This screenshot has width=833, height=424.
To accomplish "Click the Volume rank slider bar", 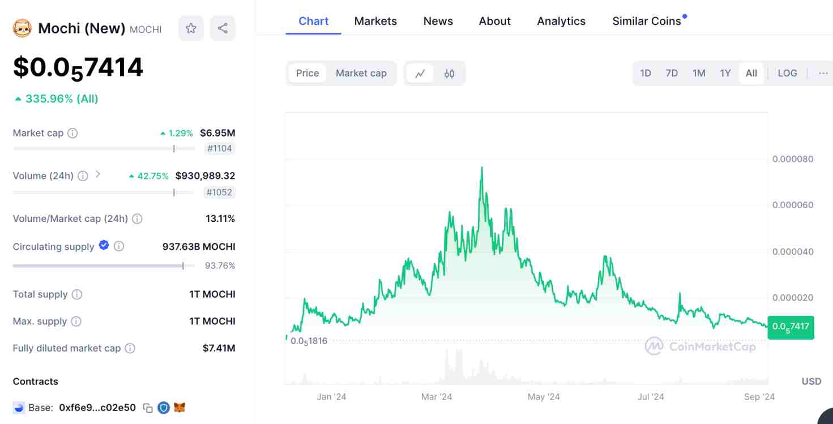I will point(104,192).
